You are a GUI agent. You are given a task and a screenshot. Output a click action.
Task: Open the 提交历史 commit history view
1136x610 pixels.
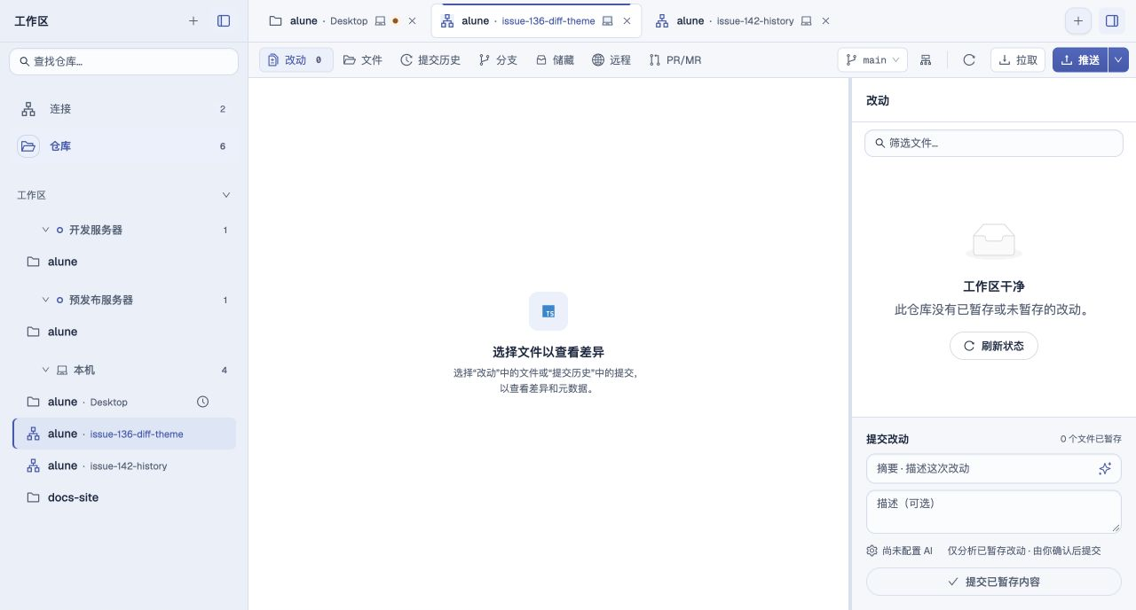point(430,59)
